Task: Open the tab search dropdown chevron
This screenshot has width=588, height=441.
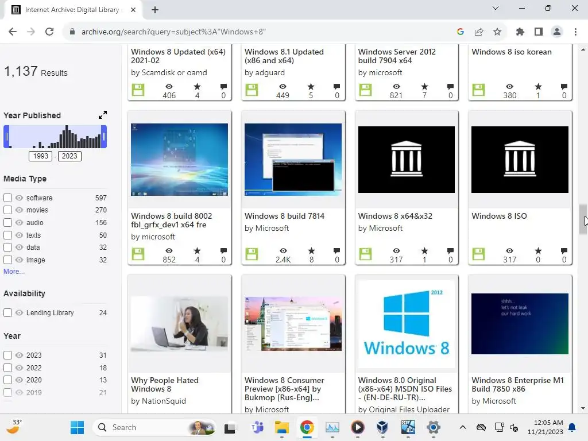Action: [x=496, y=8]
